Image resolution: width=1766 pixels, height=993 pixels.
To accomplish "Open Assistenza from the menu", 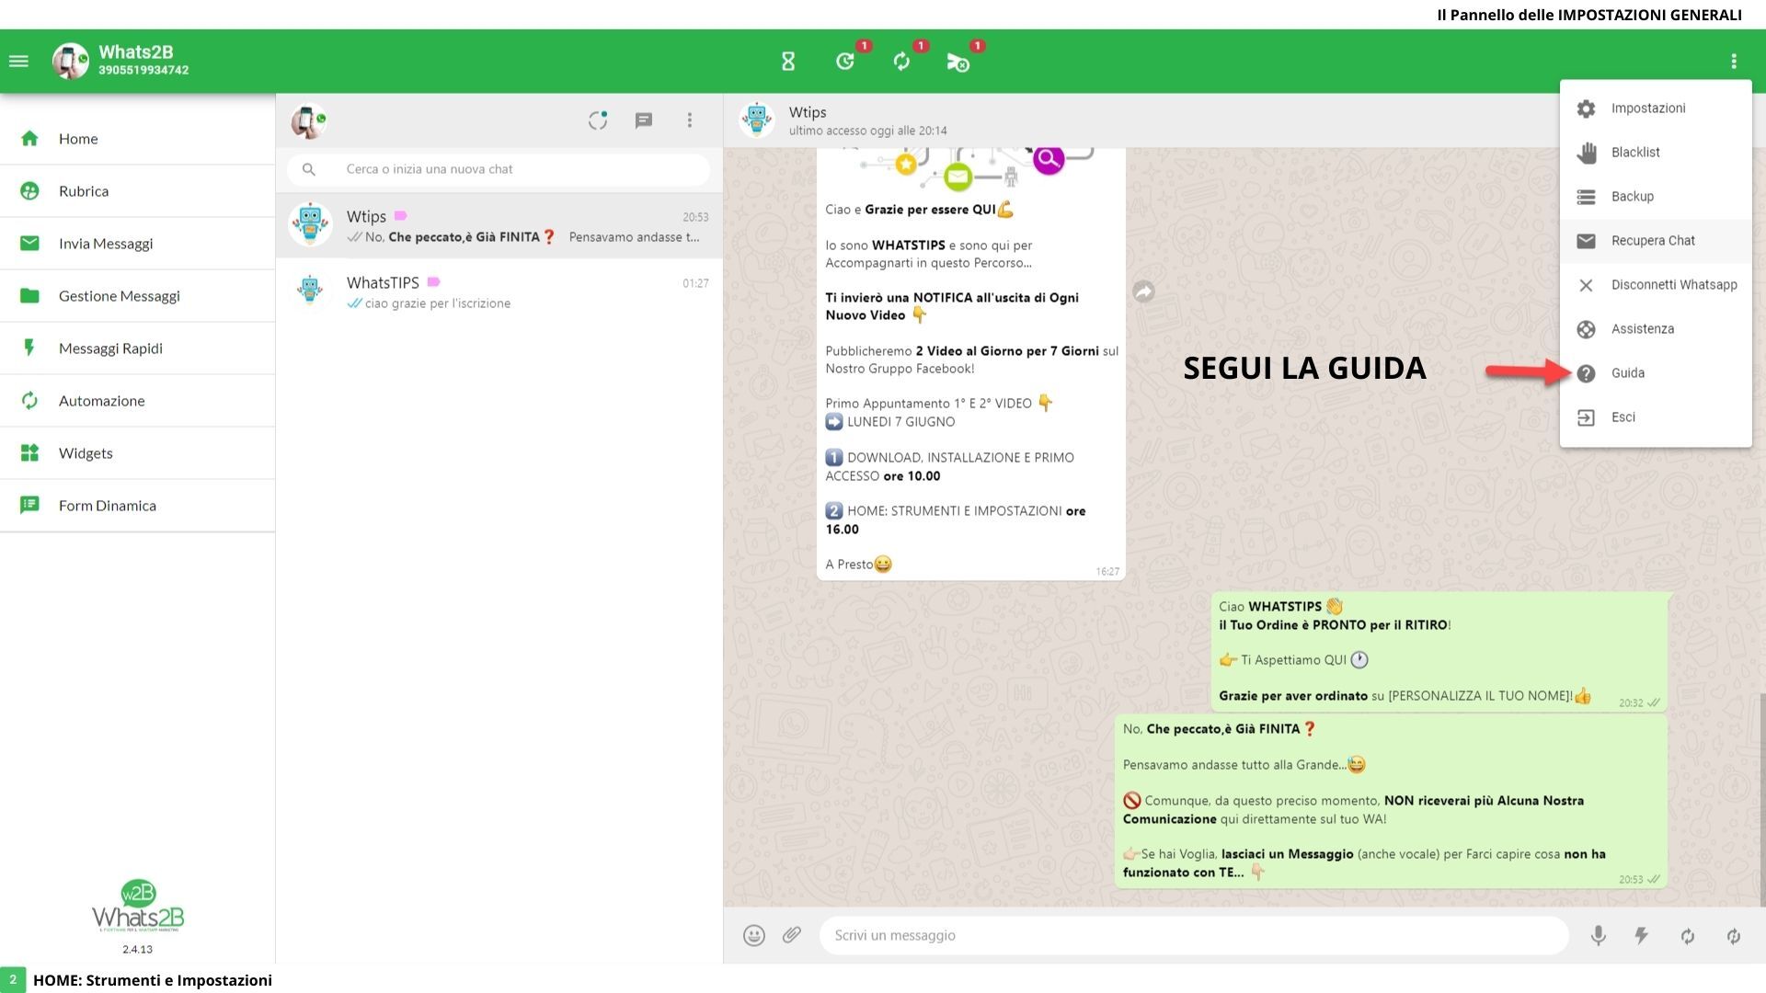I will (x=1656, y=329).
